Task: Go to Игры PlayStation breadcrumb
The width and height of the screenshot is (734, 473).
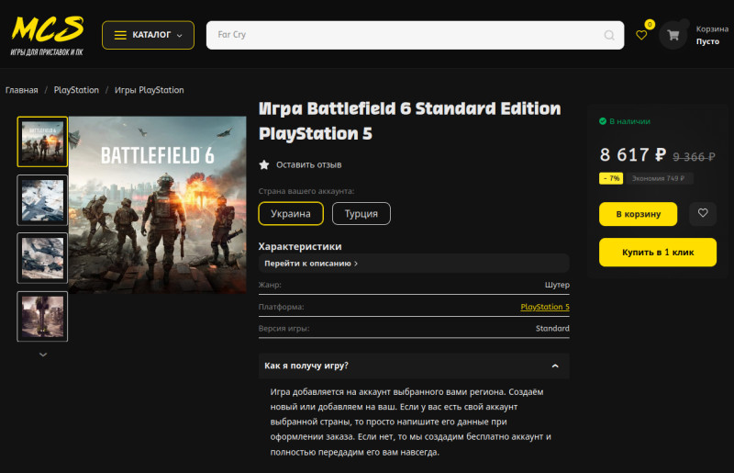Action: click(x=150, y=90)
